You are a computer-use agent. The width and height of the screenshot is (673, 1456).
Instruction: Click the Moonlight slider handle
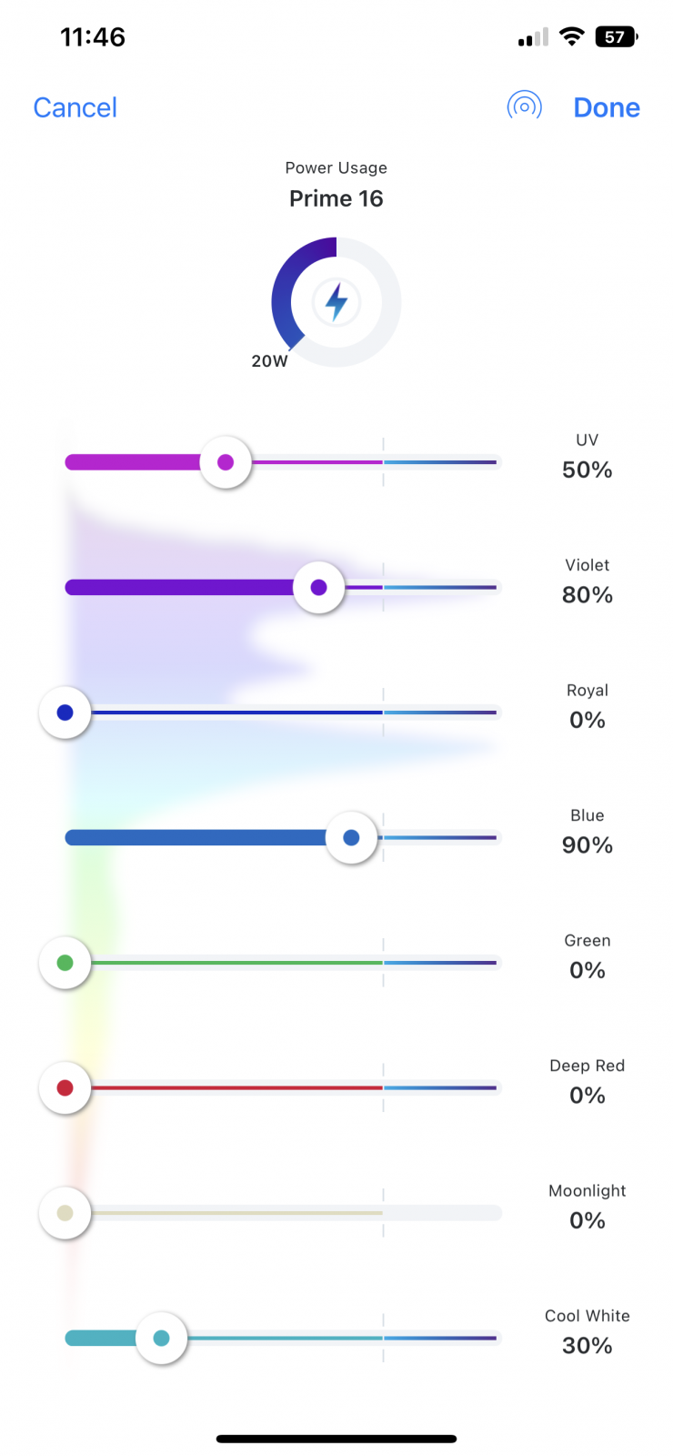tap(65, 1213)
